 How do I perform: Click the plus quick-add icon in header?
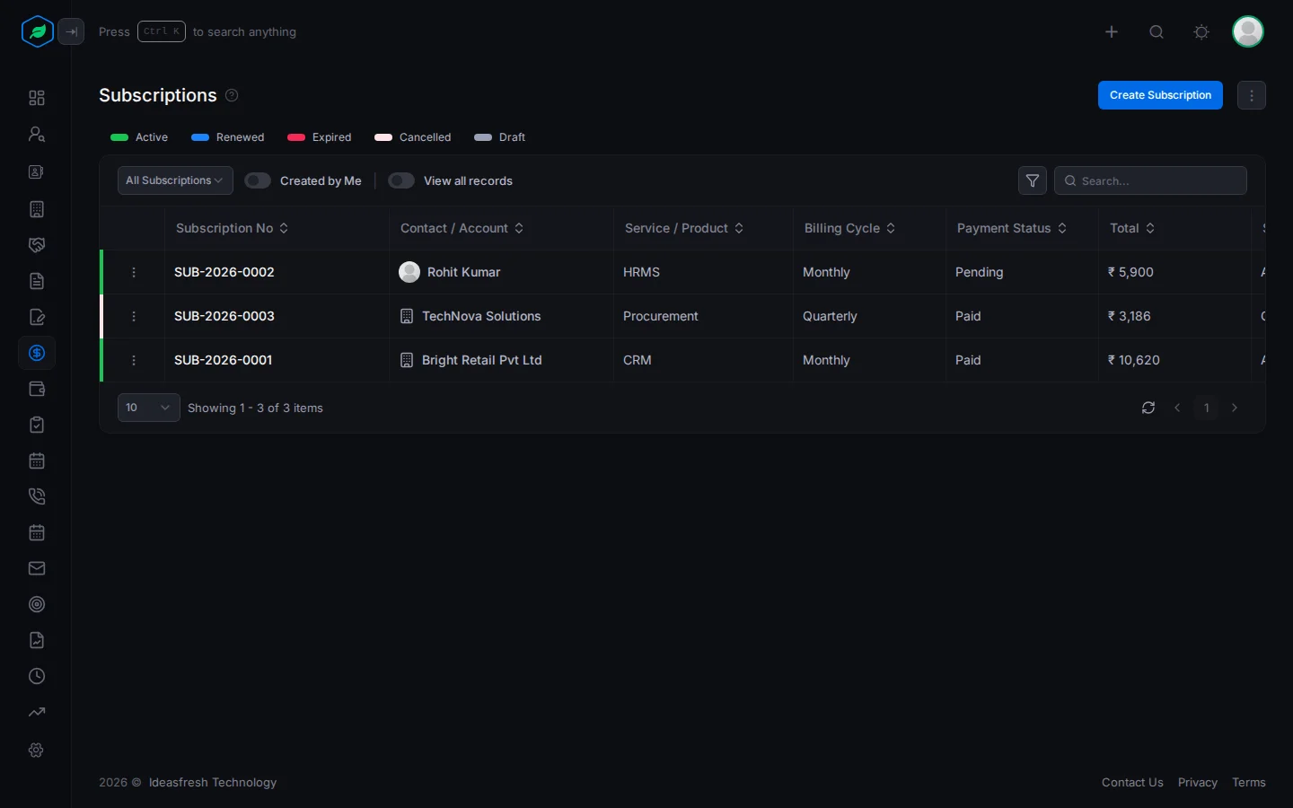pyautogui.click(x=1112, y=31)
